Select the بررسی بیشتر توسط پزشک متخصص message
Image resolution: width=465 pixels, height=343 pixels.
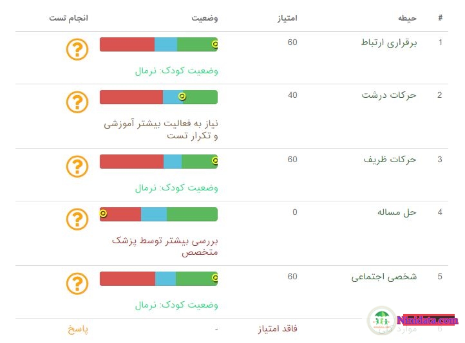(x=165, y=246)
